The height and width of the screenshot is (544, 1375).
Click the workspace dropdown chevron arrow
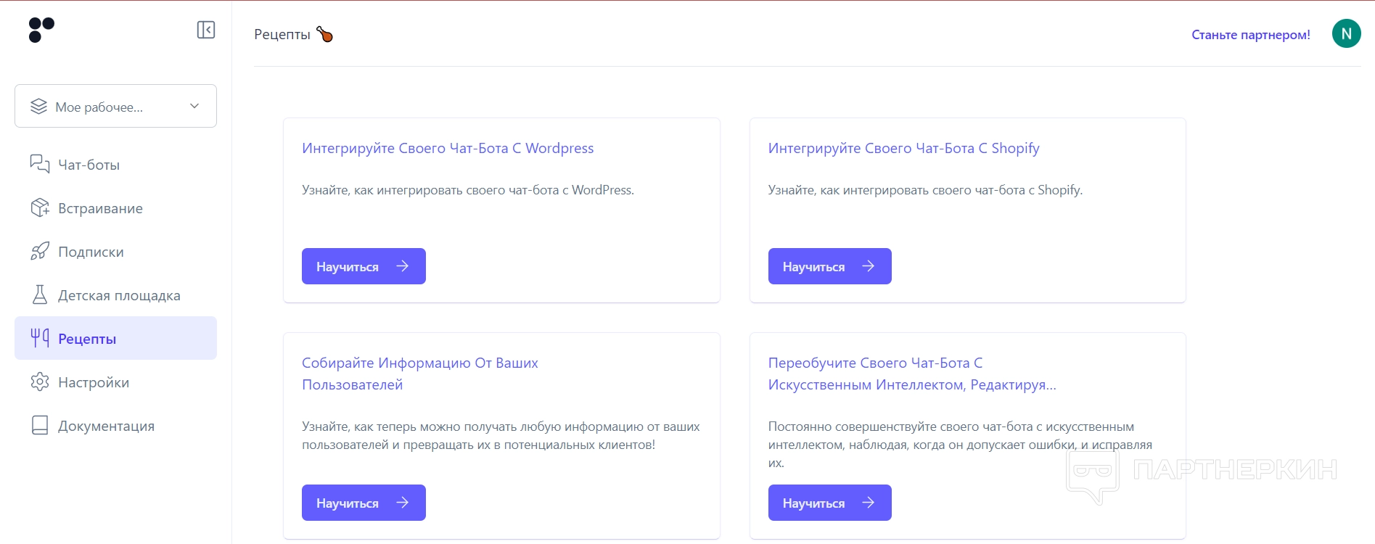(x=194, y=106)
